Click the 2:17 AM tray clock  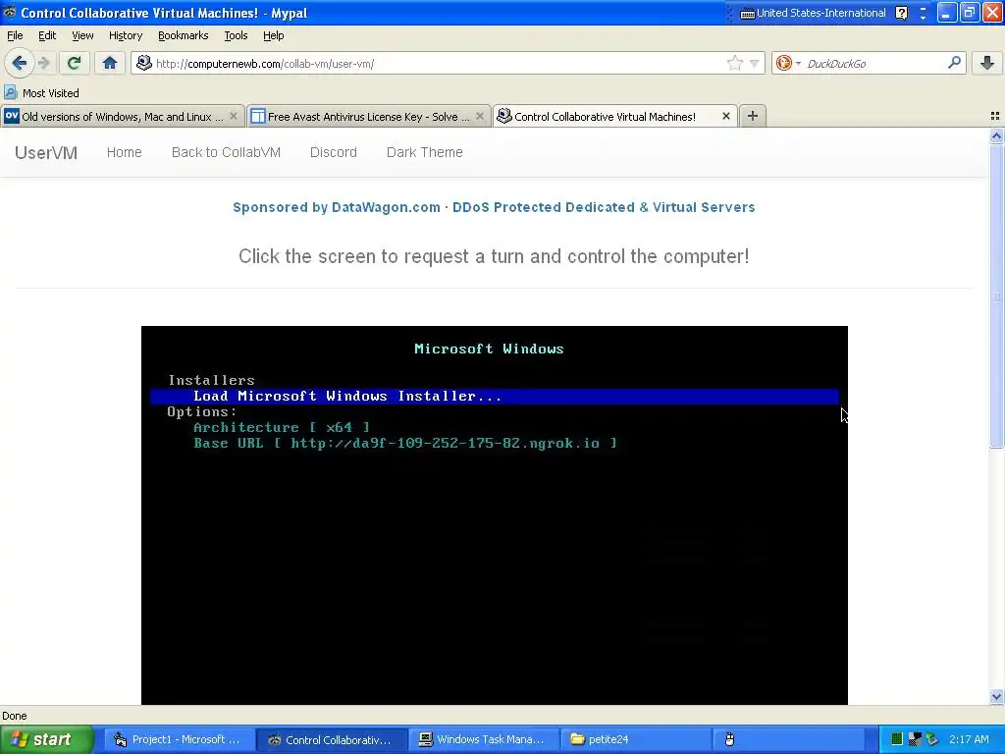(x=969, y=739)
